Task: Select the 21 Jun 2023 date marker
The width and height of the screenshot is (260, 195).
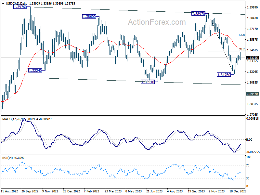Action: coord(154,191)
